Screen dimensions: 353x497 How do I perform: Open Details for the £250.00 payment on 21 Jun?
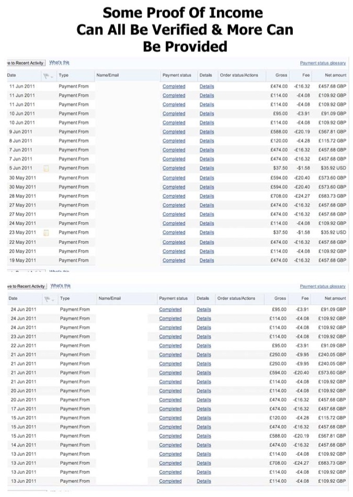204,355
